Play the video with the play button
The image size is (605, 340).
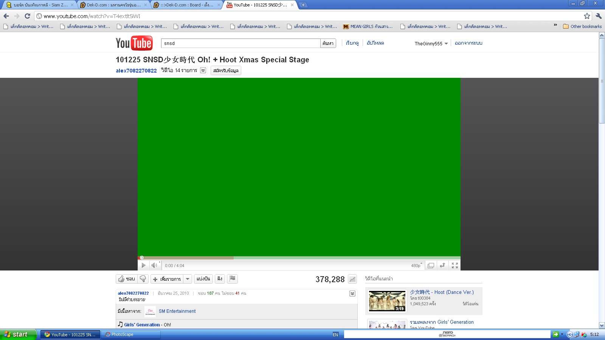point(144,266)
